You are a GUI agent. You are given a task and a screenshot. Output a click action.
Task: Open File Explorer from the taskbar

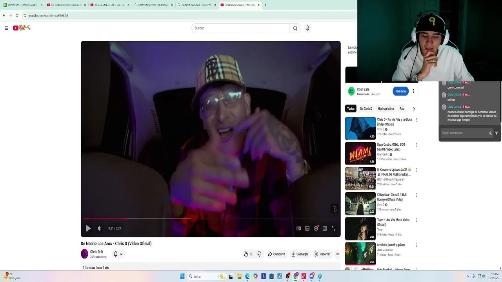pos(239,276)
